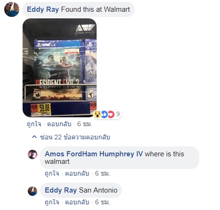Reply to the Found this at Walmart comment
Image resolution: width=220 pixels, height=210 pixels.
59,124
